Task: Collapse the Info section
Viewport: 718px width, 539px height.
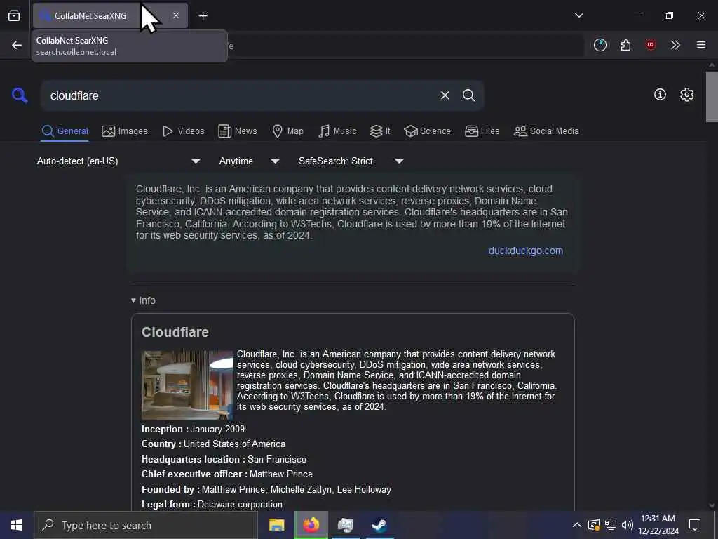Action: pyautogui.click(x=143, y=300)
